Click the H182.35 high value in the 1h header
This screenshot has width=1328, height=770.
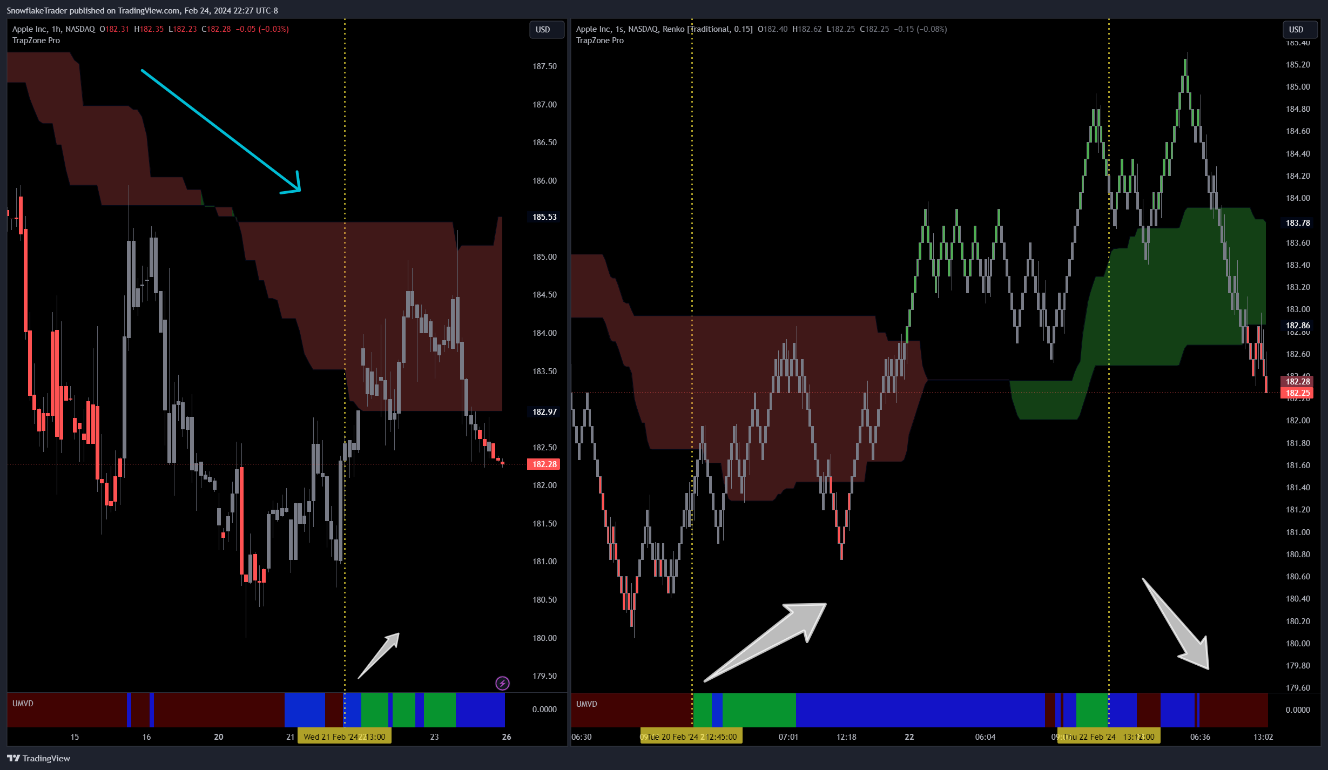149,29
